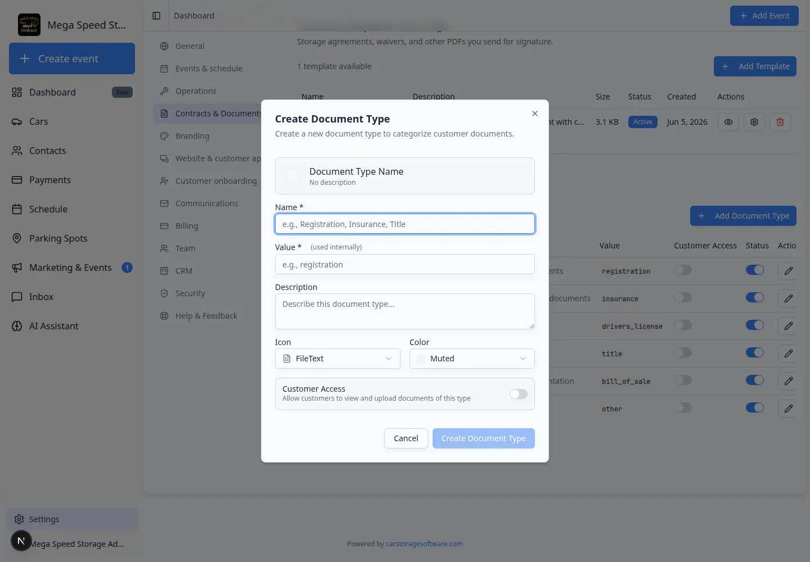Open Customer onboarding settings
The height and width of the screenshot is (562, 810).
click(x=208, y=181)
